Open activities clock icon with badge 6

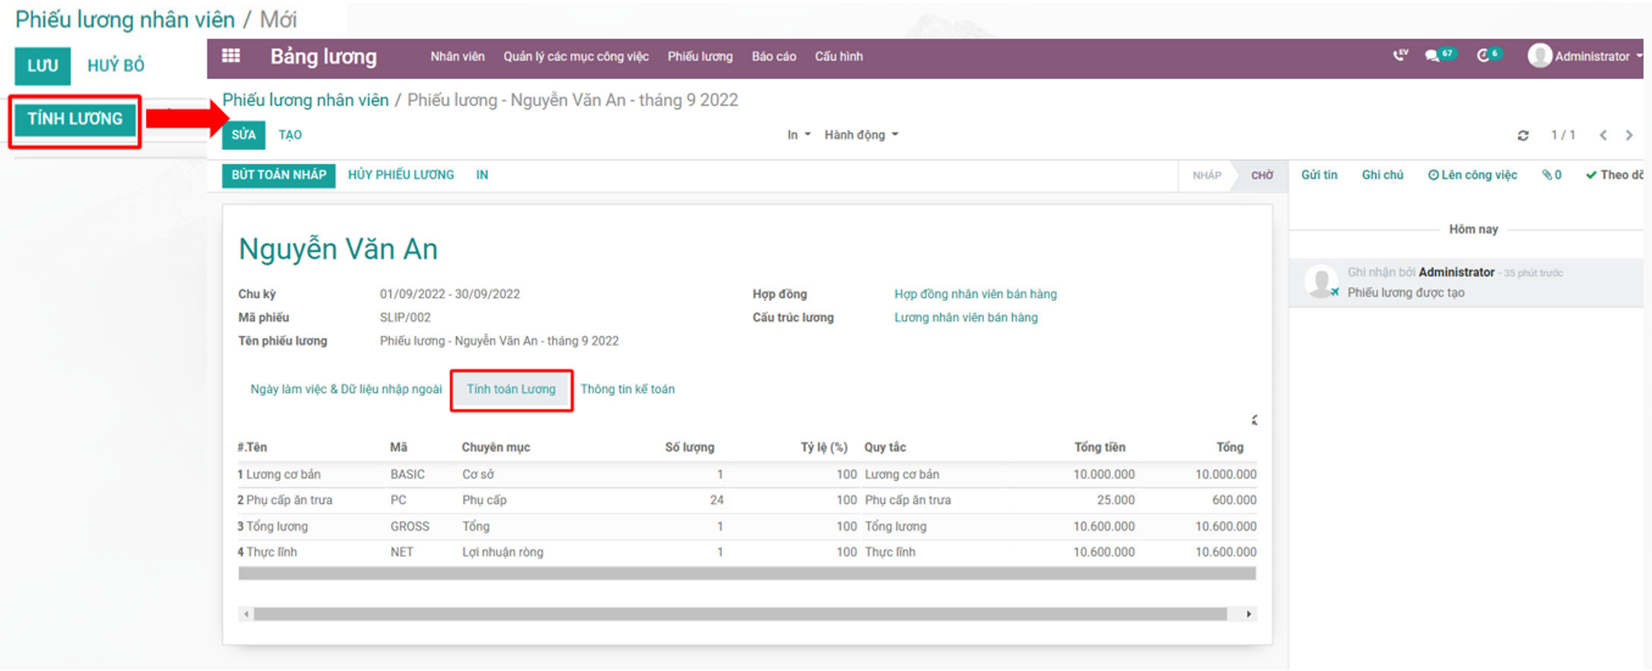[x=1489, y=55]
